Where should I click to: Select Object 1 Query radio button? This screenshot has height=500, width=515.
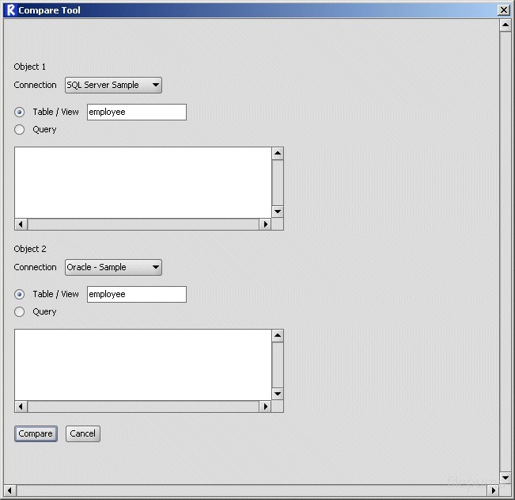(x=19, y=130)
